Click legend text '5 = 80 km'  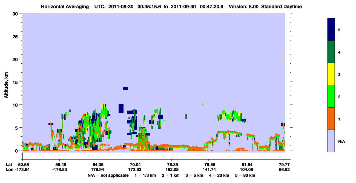pyautogui.click(x=245, y=175)
